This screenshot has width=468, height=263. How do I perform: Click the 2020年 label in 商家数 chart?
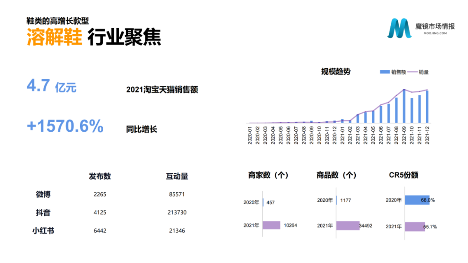click(x=251, y=202)
